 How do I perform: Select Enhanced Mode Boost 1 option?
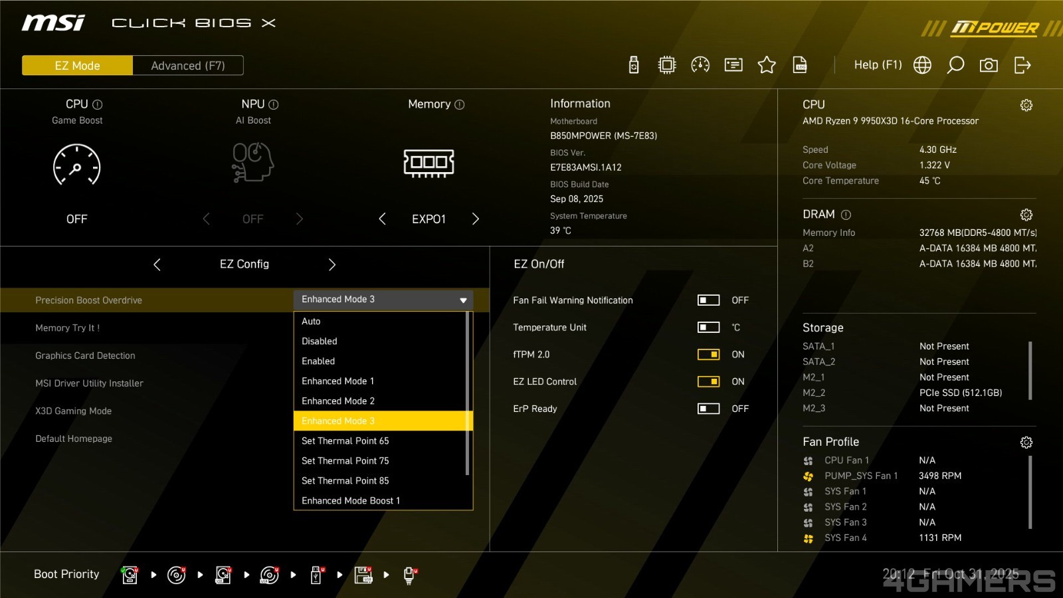pos(351,501)
